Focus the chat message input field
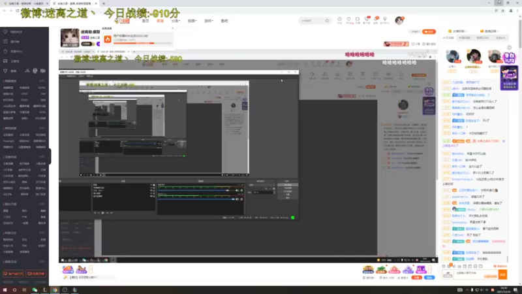The image size is (522, 294). click(476, 273)
